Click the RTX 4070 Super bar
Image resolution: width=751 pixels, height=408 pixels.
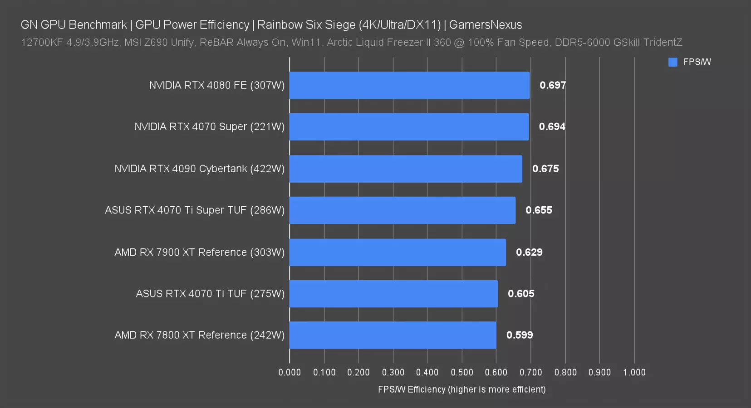[408, 127]
